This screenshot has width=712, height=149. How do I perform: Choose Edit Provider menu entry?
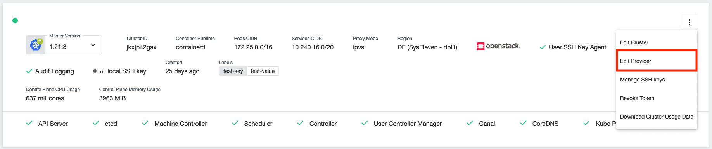coord(657,61)
